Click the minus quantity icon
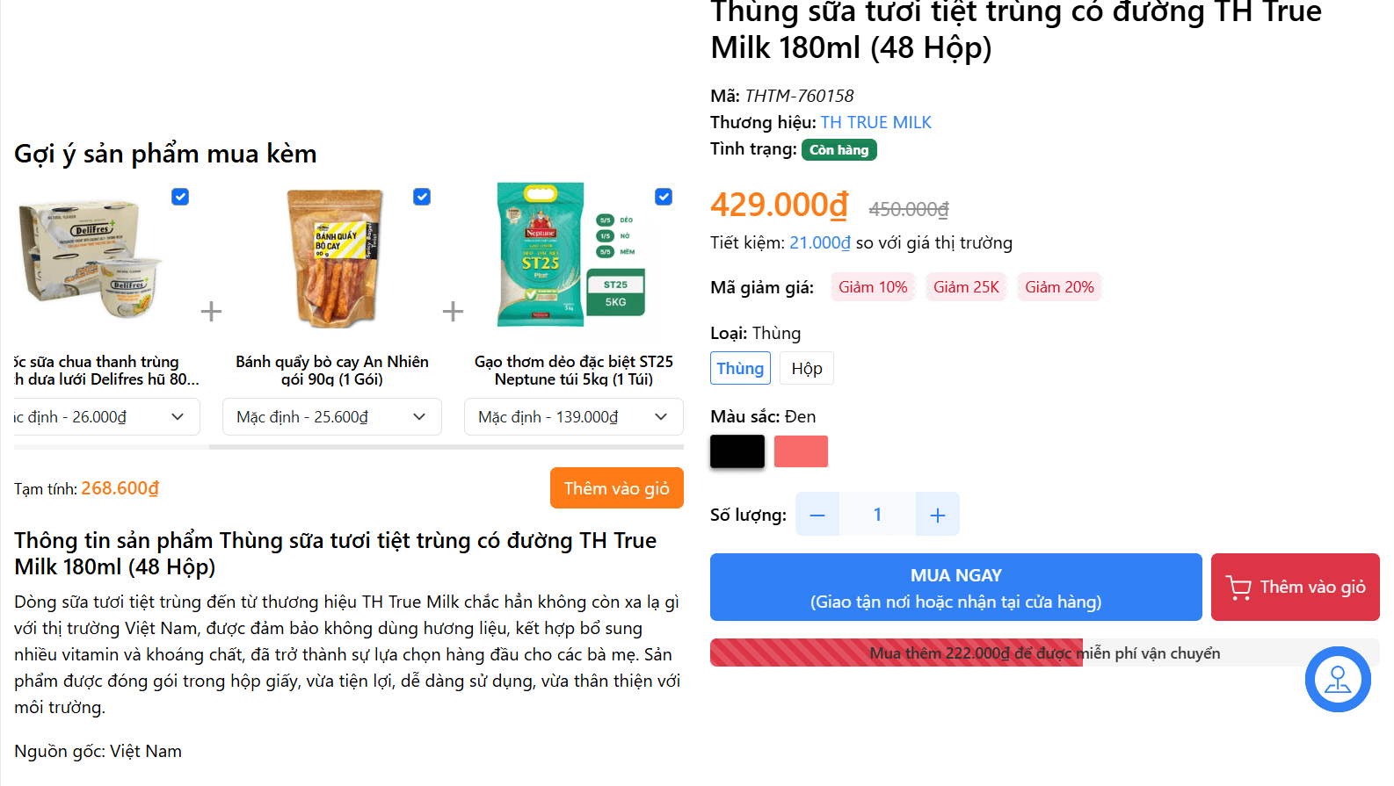 (817, 515)
